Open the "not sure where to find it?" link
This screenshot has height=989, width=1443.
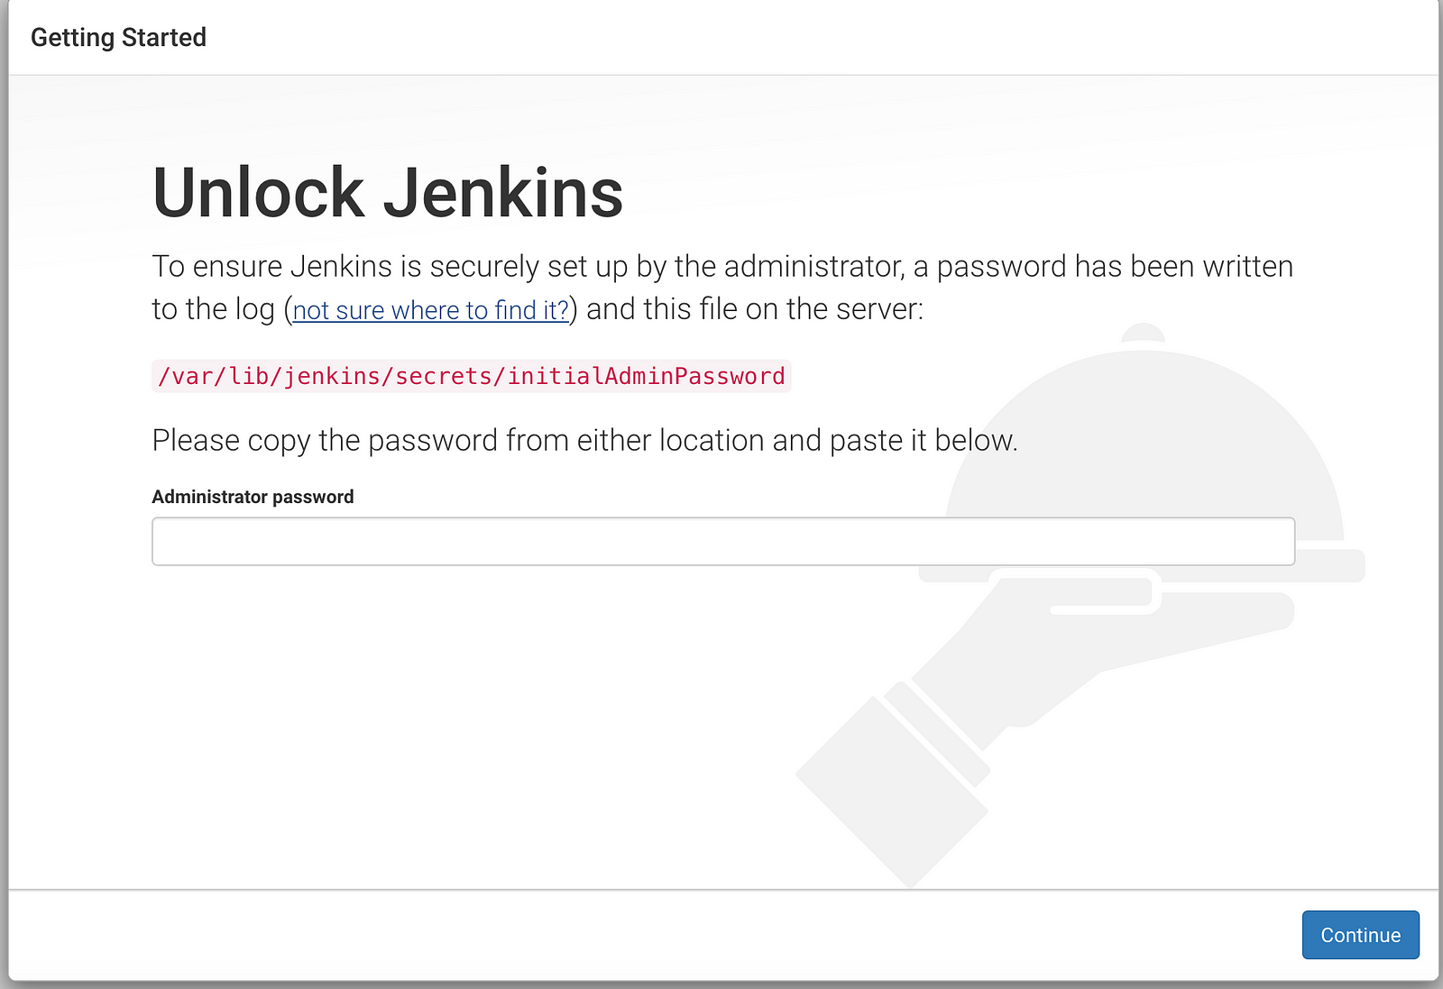click(431, 310)
